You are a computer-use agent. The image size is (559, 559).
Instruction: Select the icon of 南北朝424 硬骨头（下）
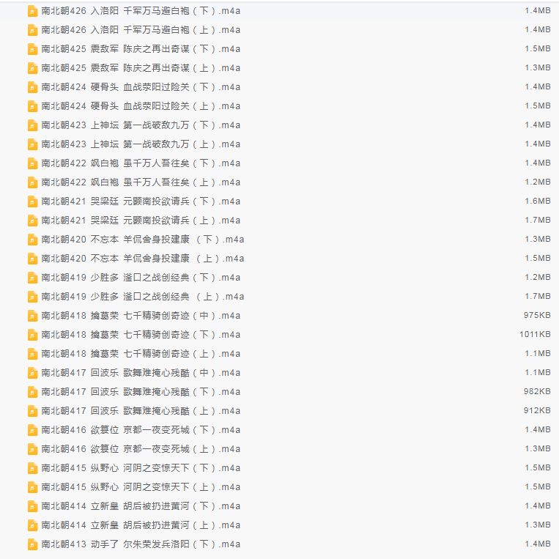(x=32, y=87)
